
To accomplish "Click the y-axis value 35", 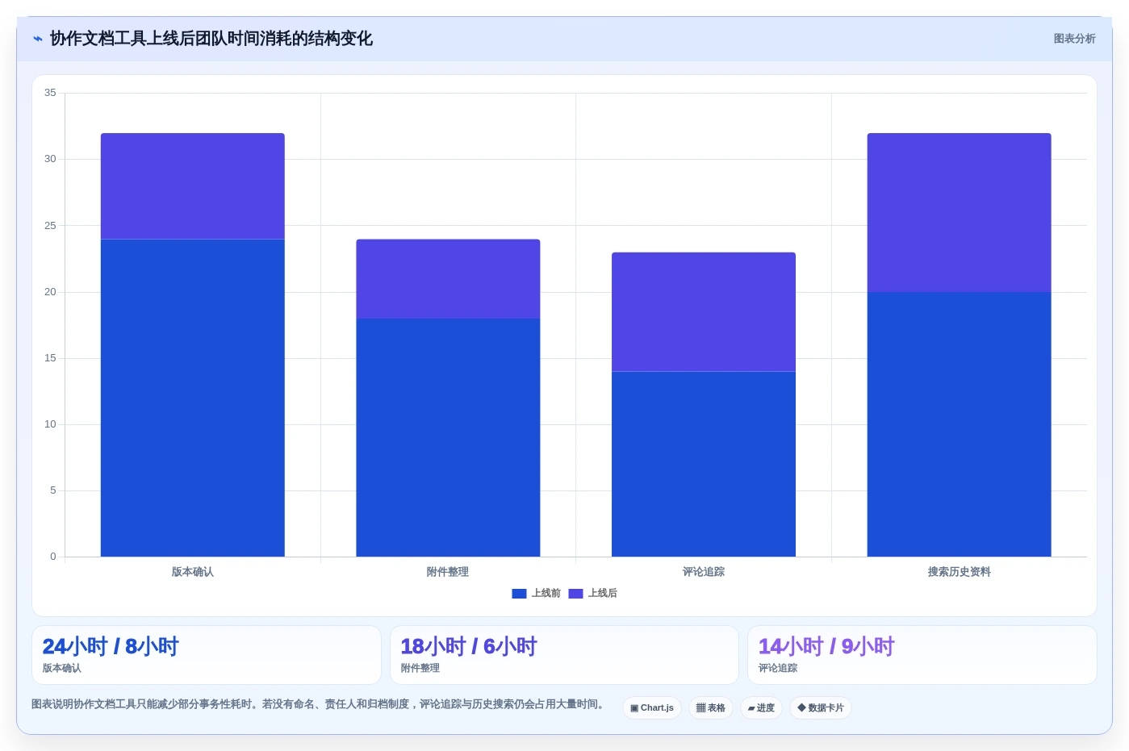I will pos(50,93).
